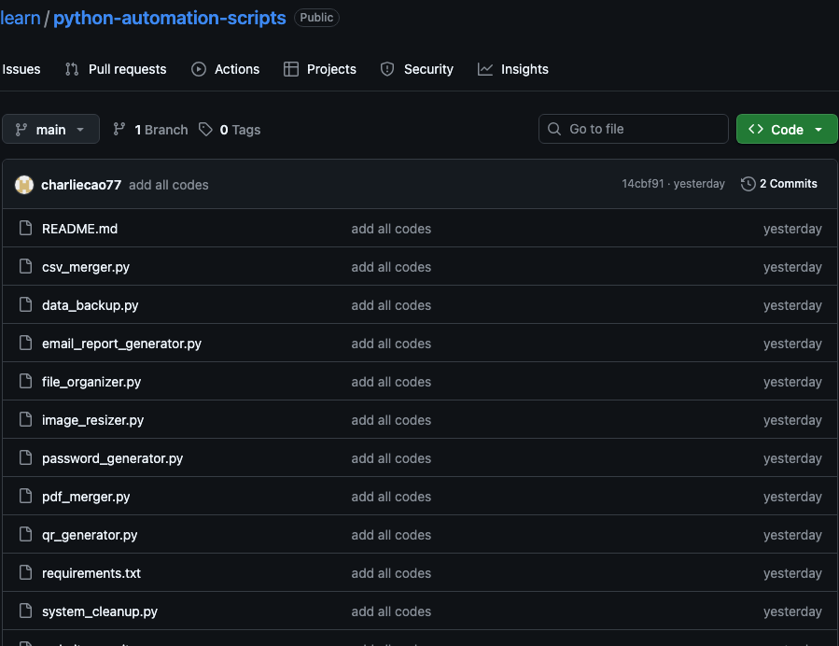Click the shield icon beside Security
Screen dimensions: 839x646
(386, 69)
